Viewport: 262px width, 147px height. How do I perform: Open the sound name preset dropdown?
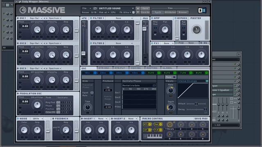pos(133,8)
